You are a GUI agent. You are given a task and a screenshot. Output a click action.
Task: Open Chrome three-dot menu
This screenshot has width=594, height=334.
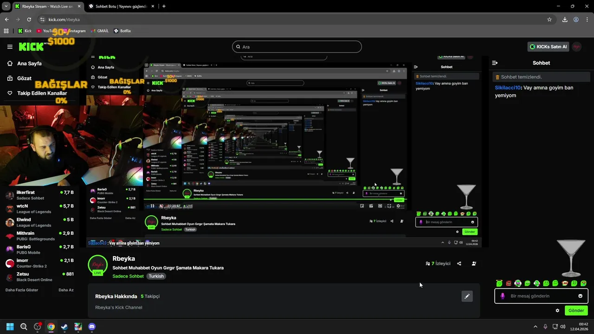pos(587,19)
